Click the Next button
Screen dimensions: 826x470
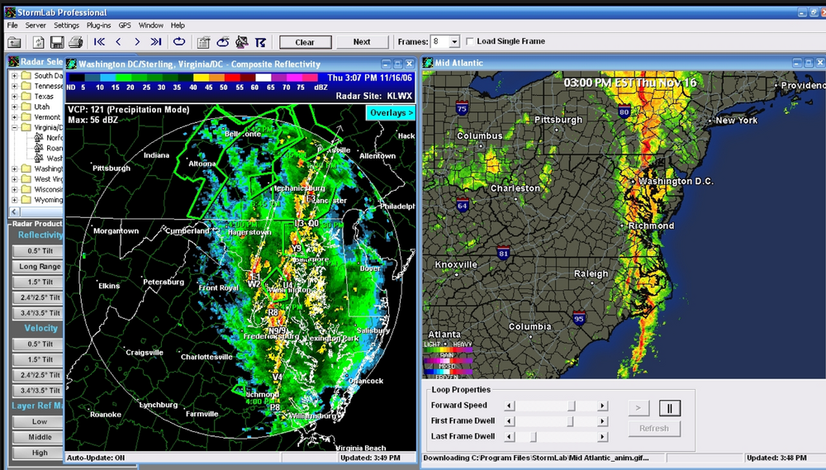tap(362, 42)
